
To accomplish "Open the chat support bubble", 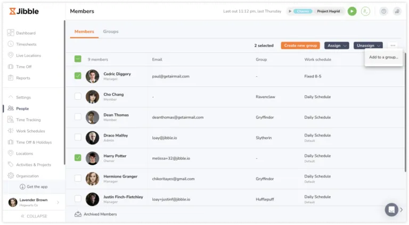I will 391,209.
